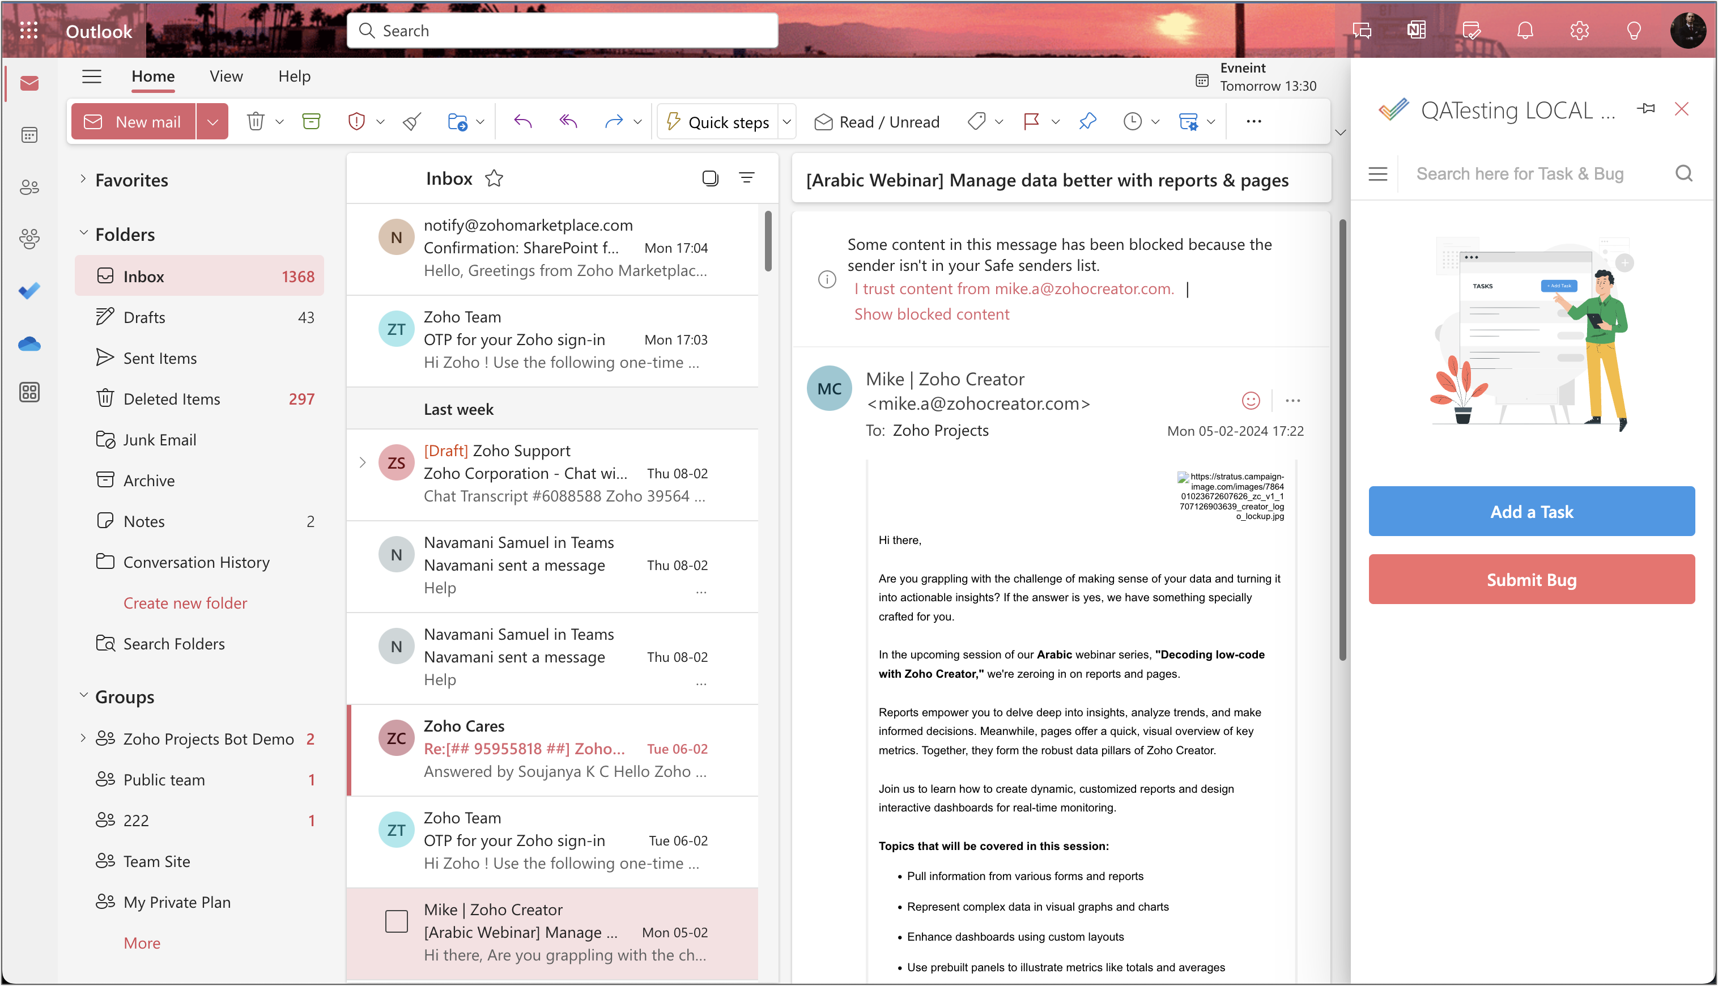
Task: Open the Settings gear icon
Action: 1579,31
